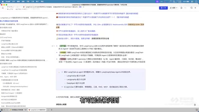The height and width of the screenshot is (112, 199).
Task: Jump to LangChain 与 LangGraph 的选型逻辑 outline item
Action: (x=14, y=70)
